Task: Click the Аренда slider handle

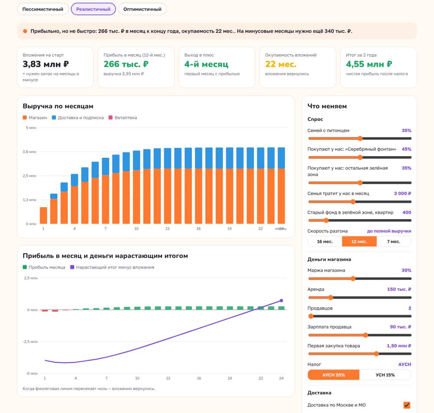Action: pyautogui.click(x=330, y=297)
